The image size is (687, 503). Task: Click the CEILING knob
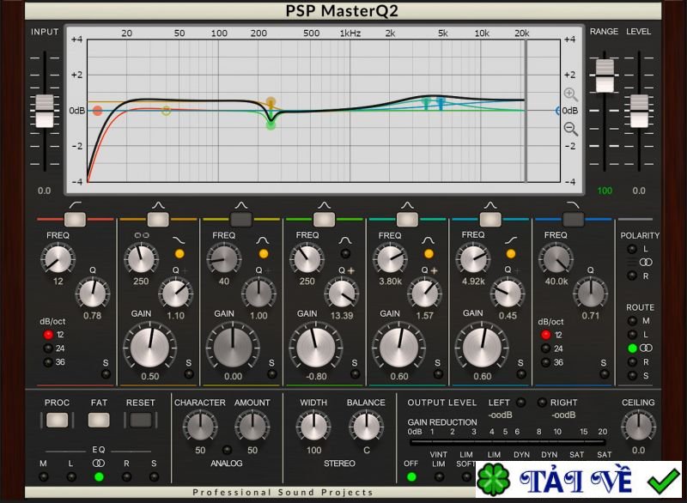click(637, 427)
